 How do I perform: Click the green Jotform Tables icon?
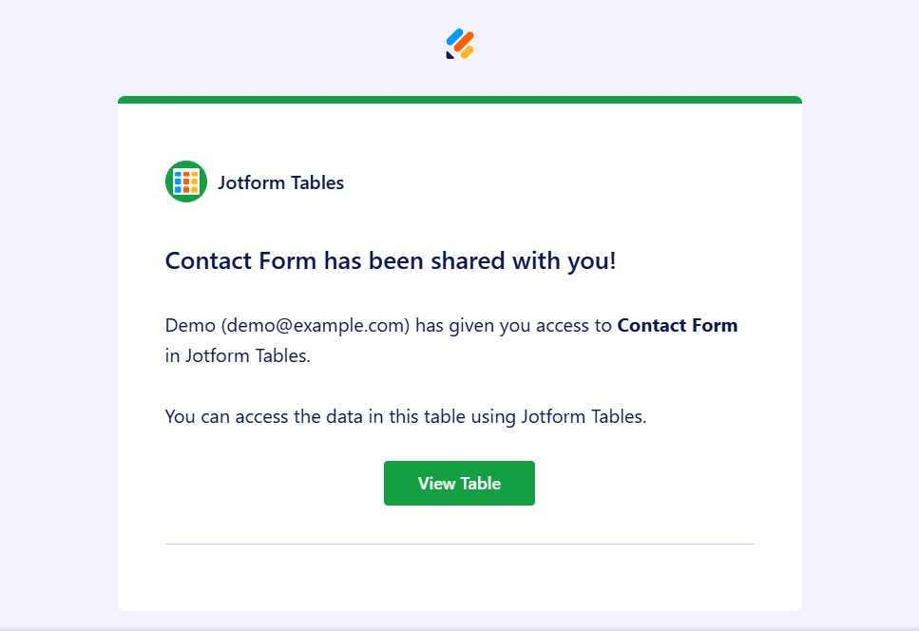point(185,182)
